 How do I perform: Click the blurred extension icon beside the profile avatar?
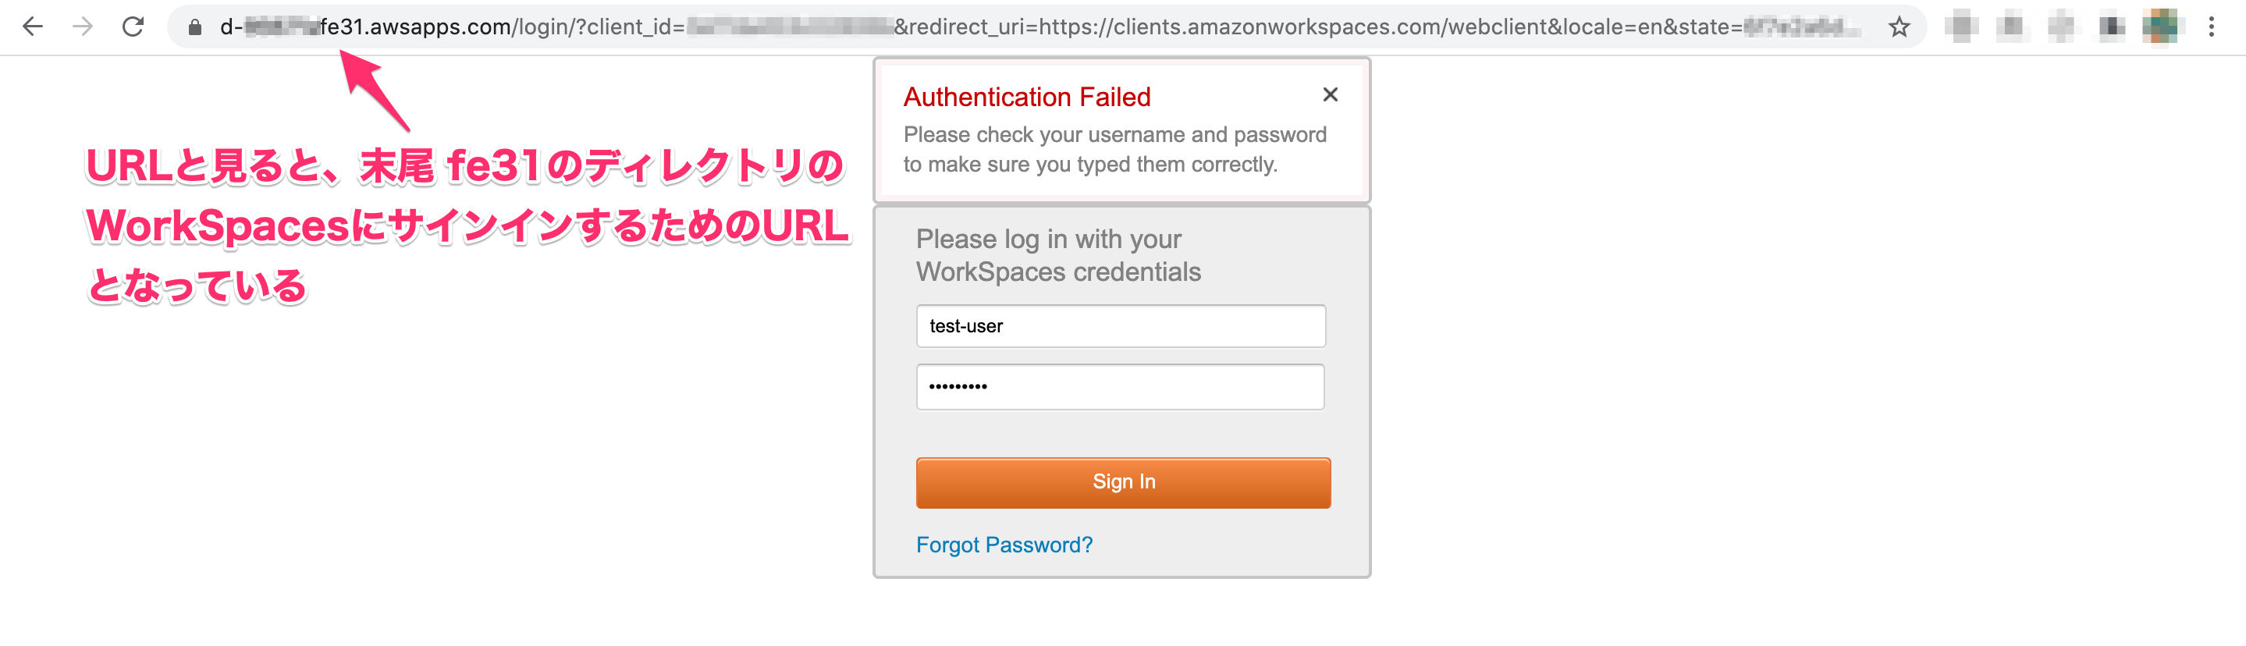pos(2111,27)
